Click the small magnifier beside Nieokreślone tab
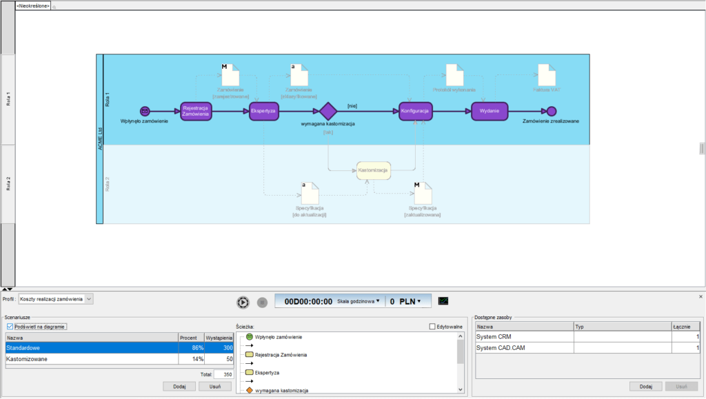This screenshot has height=399, width=706. 54,7
